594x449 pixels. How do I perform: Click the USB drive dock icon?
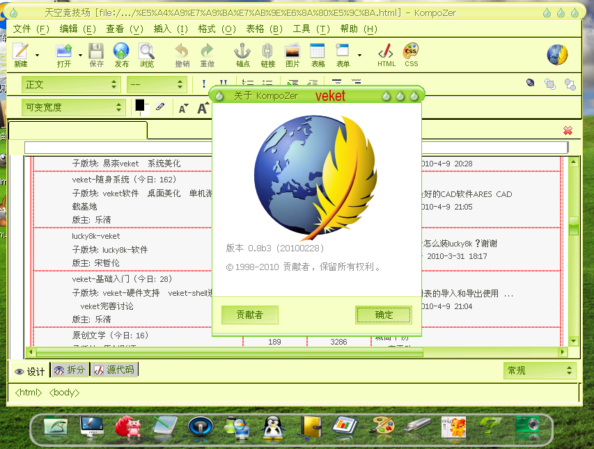click(417, 425)
